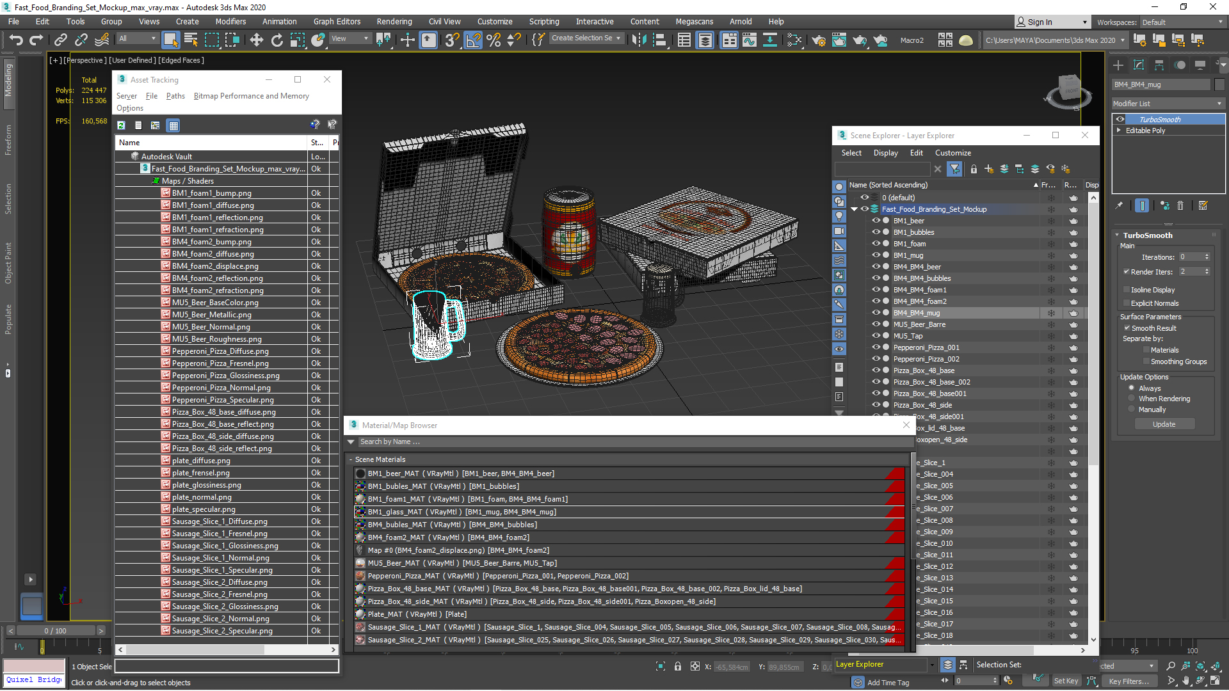Open Paths menu in Asset Tracking
Screen dimensions: 1229x691
[x=175, y=96]
